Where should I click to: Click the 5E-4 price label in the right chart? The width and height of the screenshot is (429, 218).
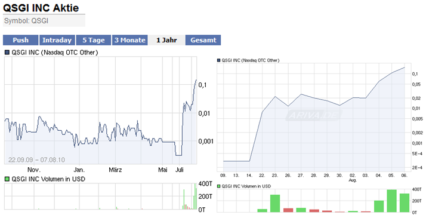[x=417, y=154]
